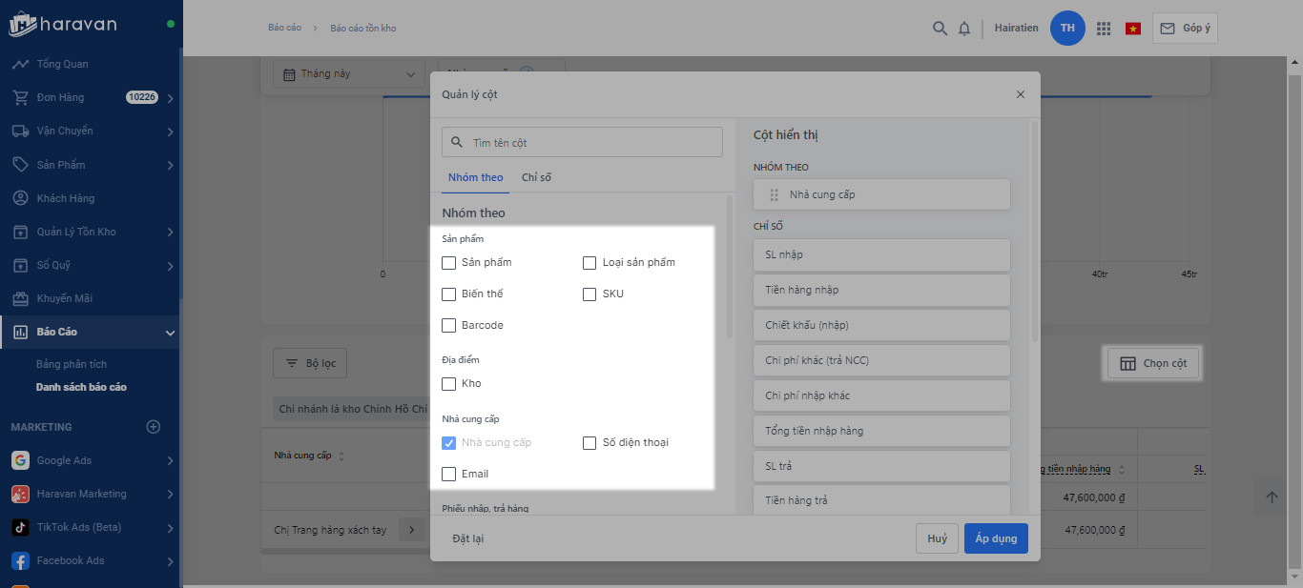The width and height of the screenshot is (1303, 588).
Task: Open the notifications bell
Action: [x=964, y=29]
